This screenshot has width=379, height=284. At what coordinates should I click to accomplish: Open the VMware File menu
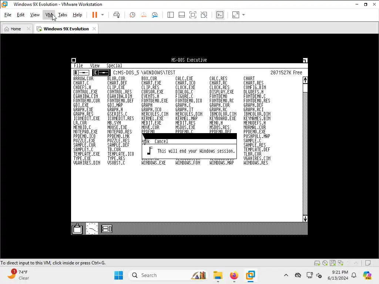click(8, 15)
